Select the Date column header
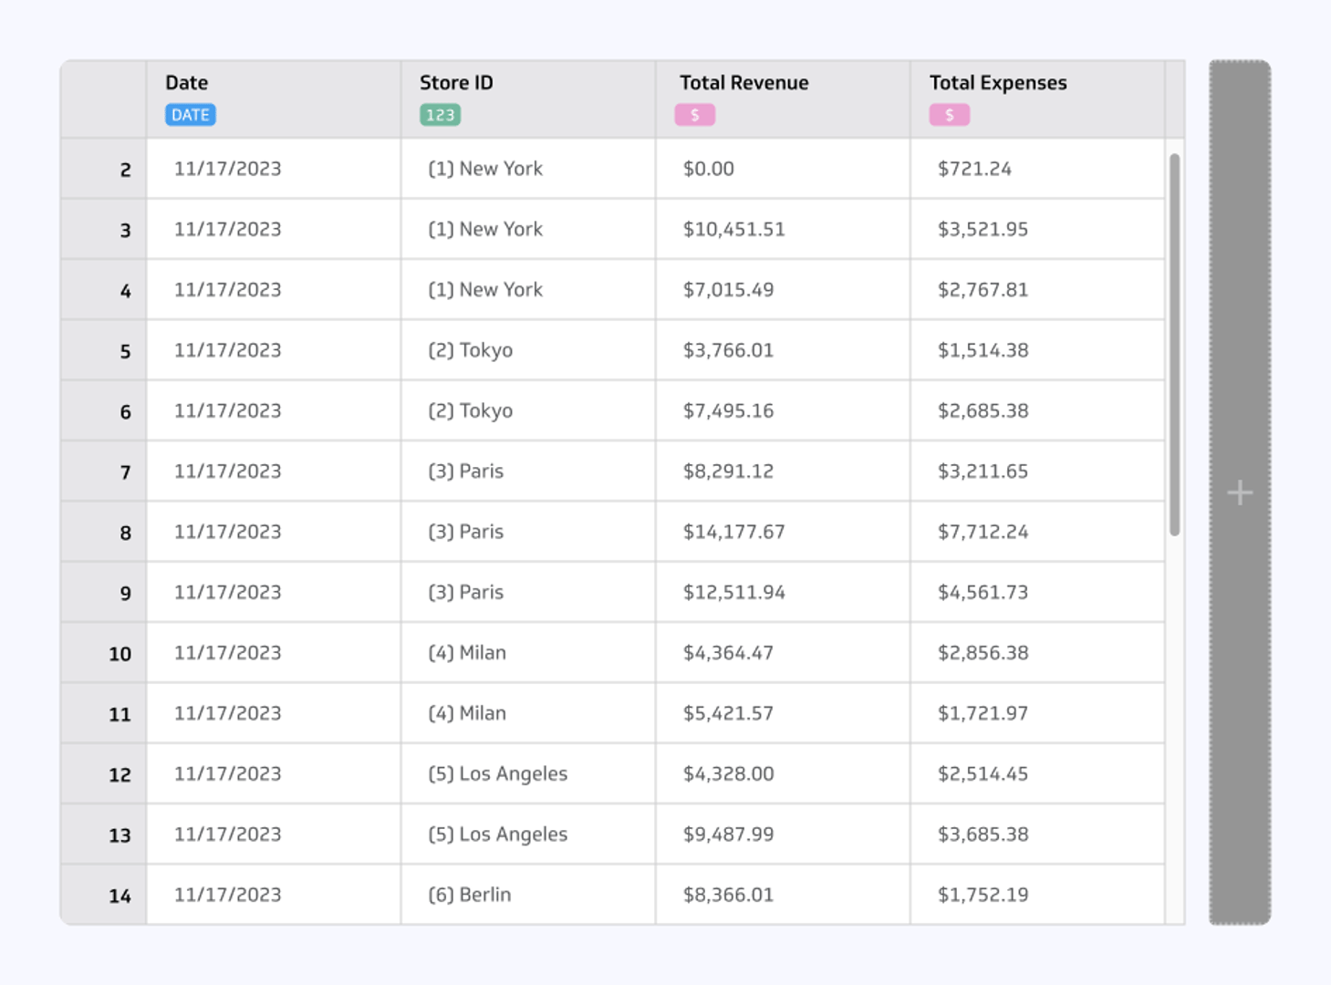 tap(274, 99)
